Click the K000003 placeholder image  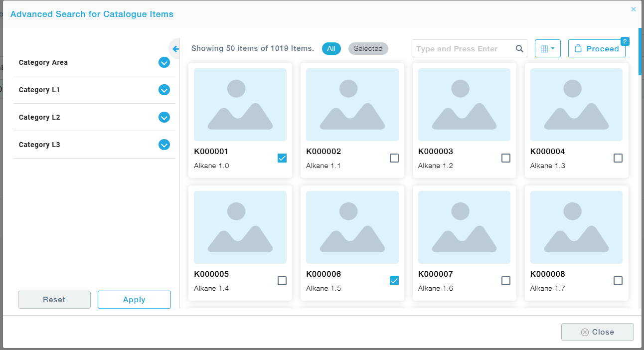(464, 105)
